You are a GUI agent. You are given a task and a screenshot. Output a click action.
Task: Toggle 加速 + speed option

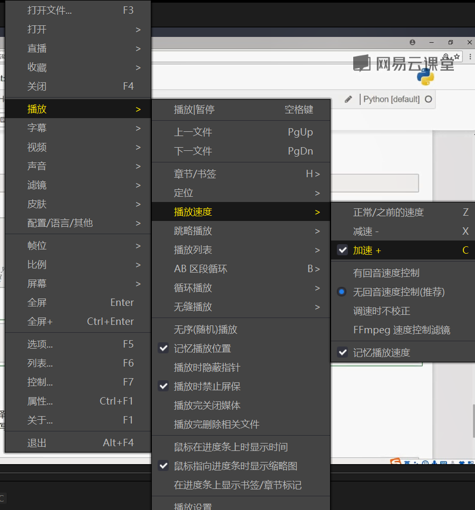coord(403,250)
